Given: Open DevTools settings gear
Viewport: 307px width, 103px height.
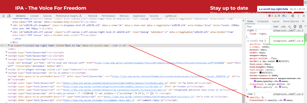Looking at the screenshot, I should pos(293,16).
